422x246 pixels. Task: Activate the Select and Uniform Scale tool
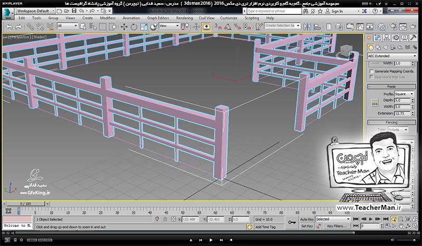coord(144,27)
